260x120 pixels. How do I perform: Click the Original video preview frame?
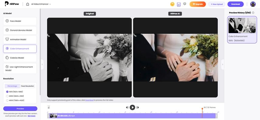pyautogui.click(x=89, y=57)
